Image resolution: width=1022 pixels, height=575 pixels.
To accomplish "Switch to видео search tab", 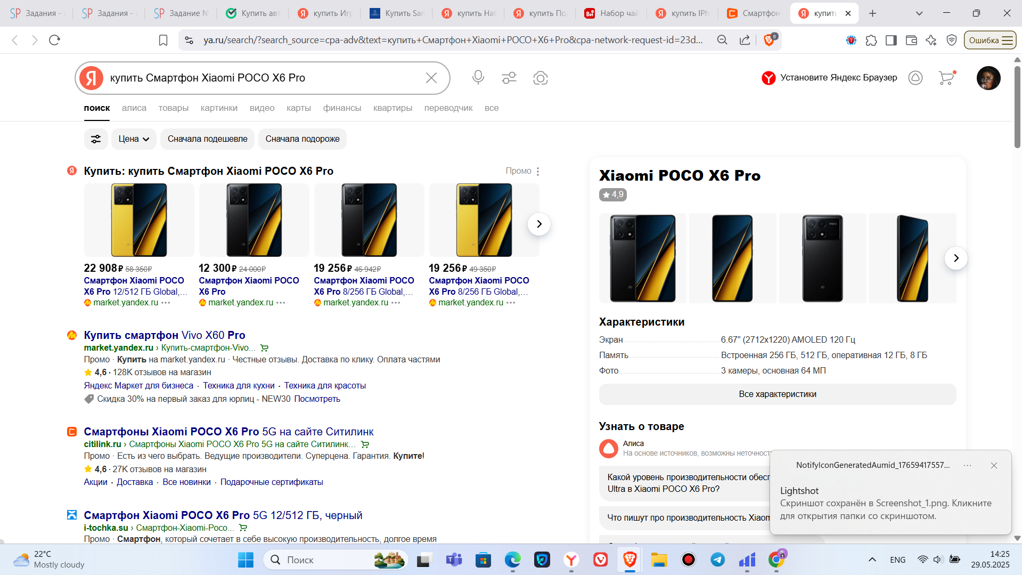I will [262, 108].
